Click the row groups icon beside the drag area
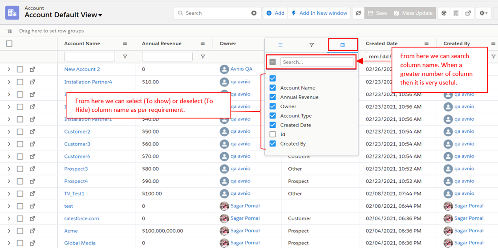Screen dimensions: 498x248 (x=9, y=31)
